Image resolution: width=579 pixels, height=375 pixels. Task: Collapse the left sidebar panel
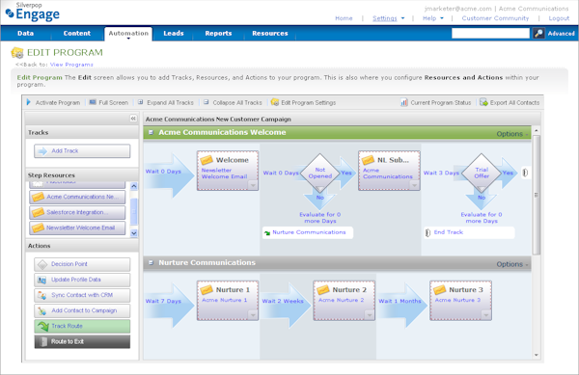(133, 119)
